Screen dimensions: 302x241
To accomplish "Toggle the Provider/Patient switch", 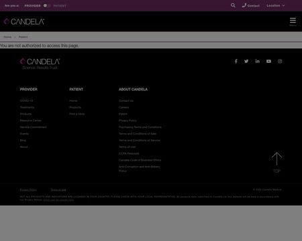I will tap(47, 5).
